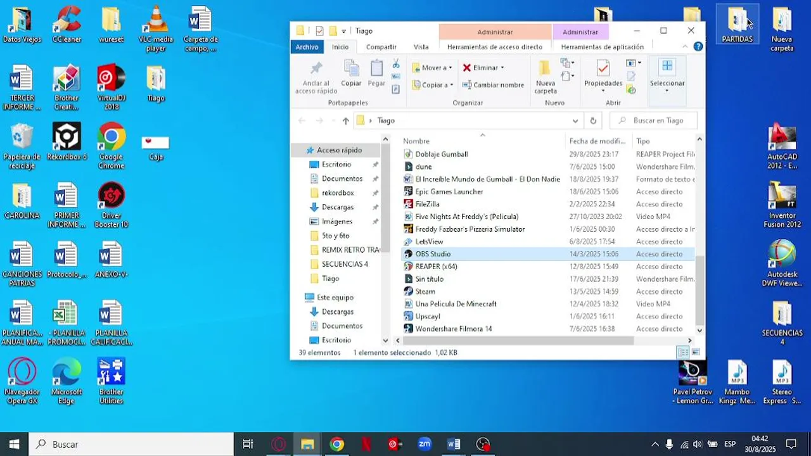Click Cambiar nombre in Organizar group
The image size is (811, 456).
[x=492, y=85]
